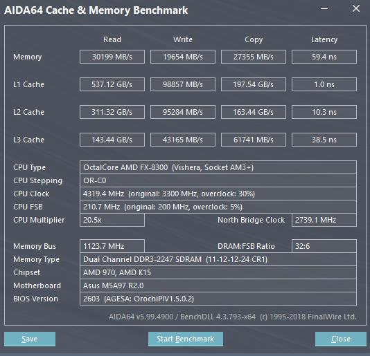Viewport: 370px width, 356px height.
Task: Click the CPU Multiplier 20.5x field
Action: click(112, 220)
